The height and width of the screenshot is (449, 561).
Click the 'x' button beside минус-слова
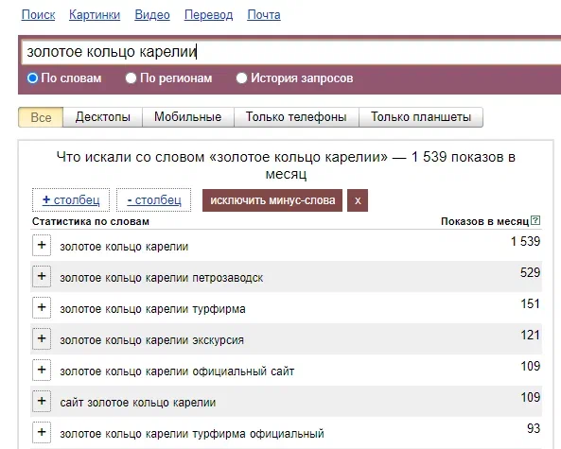[358, 200]
